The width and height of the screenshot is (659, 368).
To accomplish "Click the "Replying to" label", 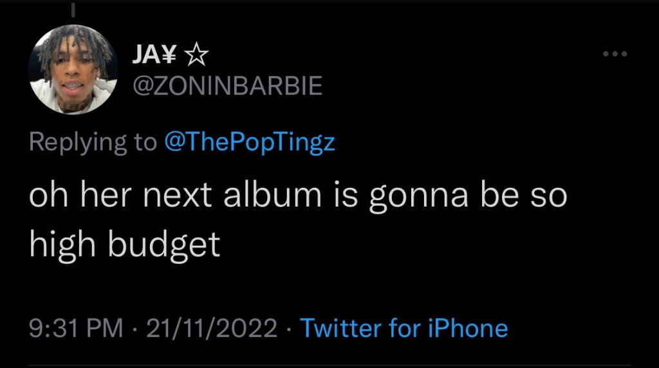I will coord(92,142).
